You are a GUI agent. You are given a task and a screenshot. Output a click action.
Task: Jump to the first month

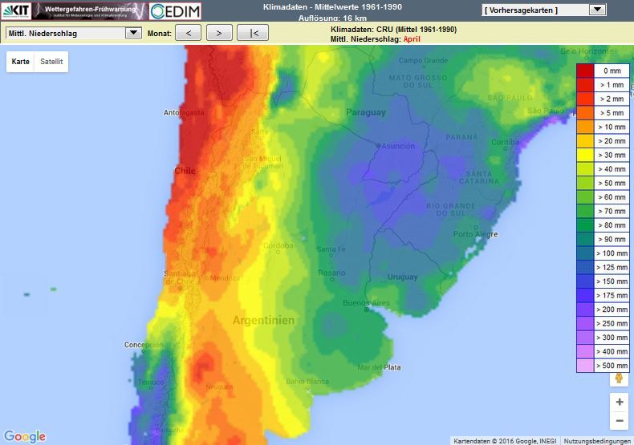[x=253, y=33]
